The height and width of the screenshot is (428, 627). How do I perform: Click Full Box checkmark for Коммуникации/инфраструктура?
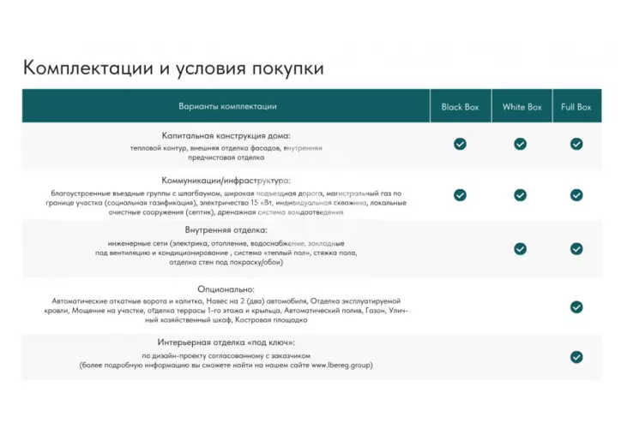tap(576, 195)
